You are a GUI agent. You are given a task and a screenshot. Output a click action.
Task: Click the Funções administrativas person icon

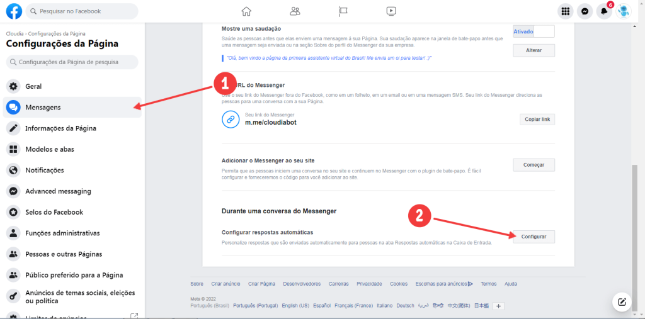pyautogui.click(x=14, y=233)
